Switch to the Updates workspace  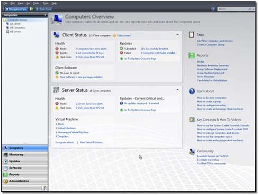[x=25, y=161]
